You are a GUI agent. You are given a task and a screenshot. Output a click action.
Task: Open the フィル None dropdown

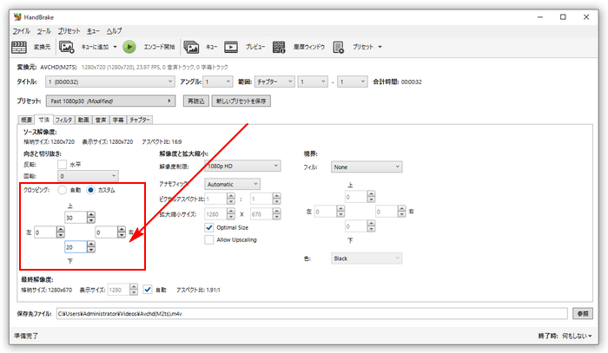click(367, 167)
